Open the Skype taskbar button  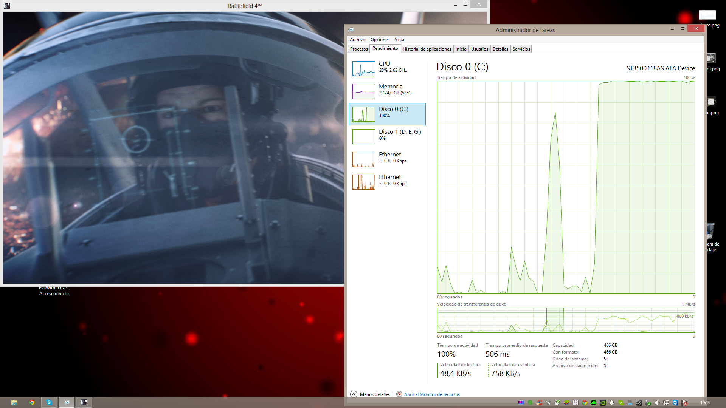(49, 402)
